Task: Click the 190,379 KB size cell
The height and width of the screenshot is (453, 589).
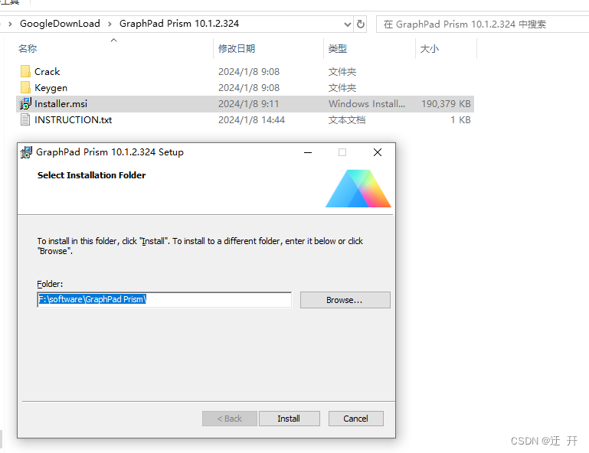Action: pos(446,103)
